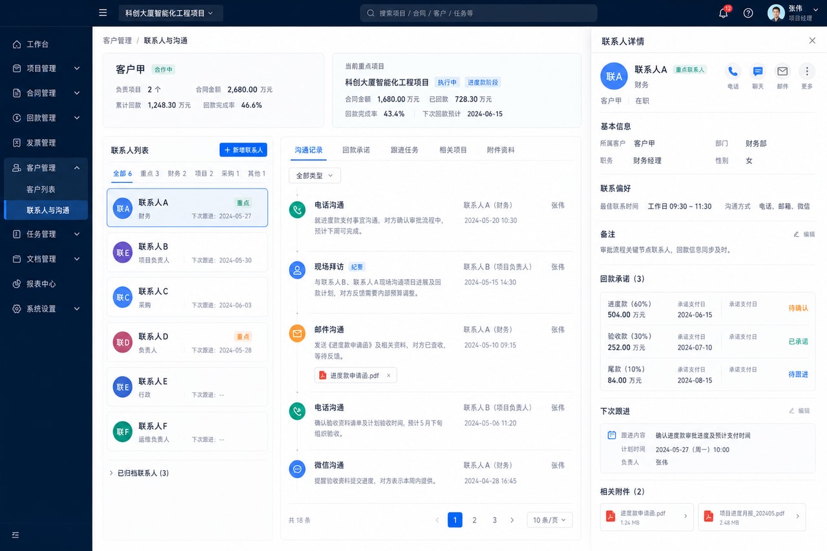The height and width of the screenshot is (551, 827).
Task: Select the 联A avatar in contact list
Action: pyautogui.click(x=122, y=208)
